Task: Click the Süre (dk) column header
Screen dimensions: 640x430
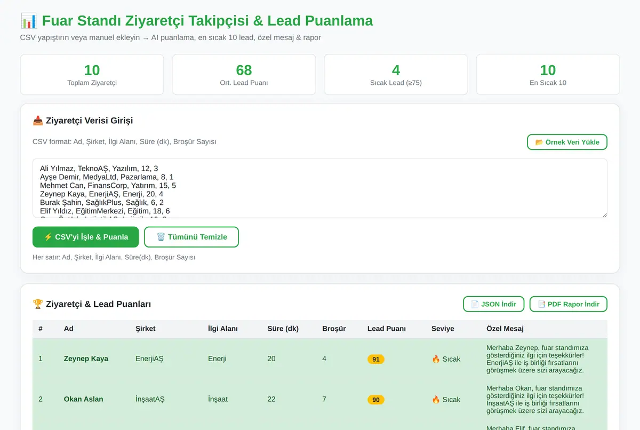Action: click(x=283, y=329)
